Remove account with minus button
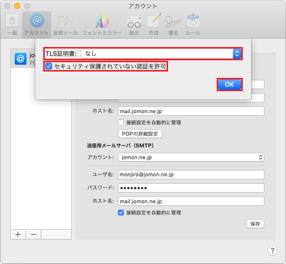 click(33, 234)
